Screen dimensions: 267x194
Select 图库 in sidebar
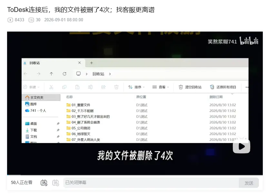pos(31,104)
